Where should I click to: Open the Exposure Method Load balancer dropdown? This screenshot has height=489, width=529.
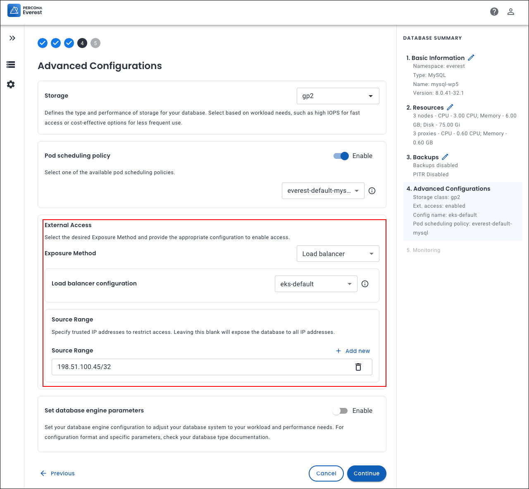pos(338,254)
